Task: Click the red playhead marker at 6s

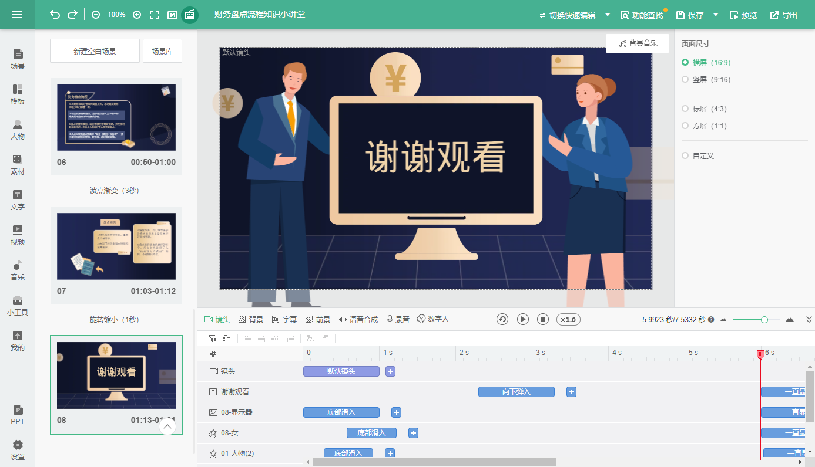Action: point(760,354)
